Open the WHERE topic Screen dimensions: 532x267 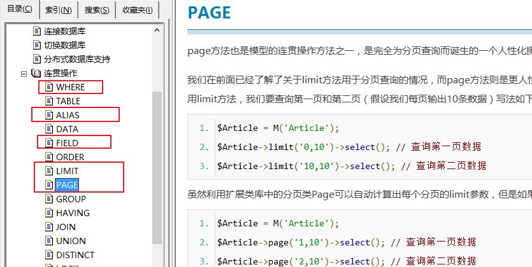pos(70,87)
